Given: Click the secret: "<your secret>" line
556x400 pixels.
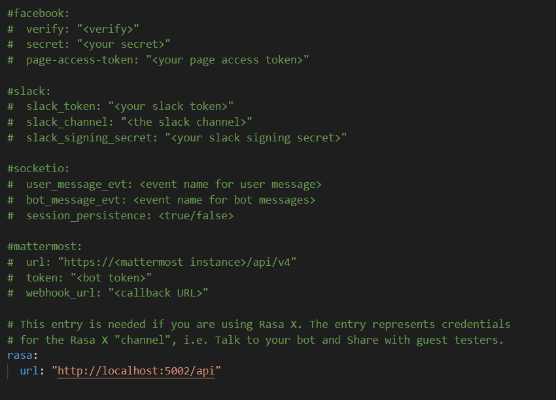Looking at the screenshot, I should tap(89, 45).
